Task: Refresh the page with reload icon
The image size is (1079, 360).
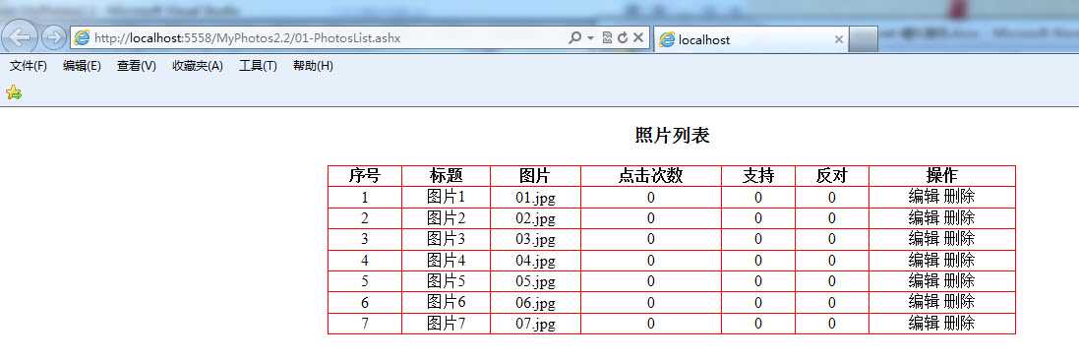Action: [x=623, y=38]
